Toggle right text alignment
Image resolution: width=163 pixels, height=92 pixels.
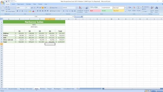[43, 11]
